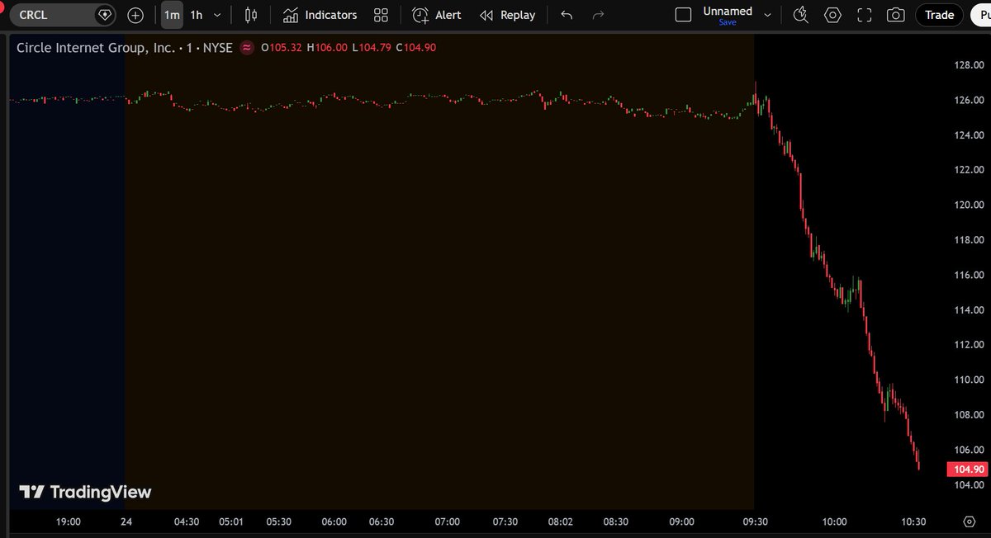Screen dimensions: 991x538
Task: Click the 116.00 price scale label
Action: tap(968, 275)
